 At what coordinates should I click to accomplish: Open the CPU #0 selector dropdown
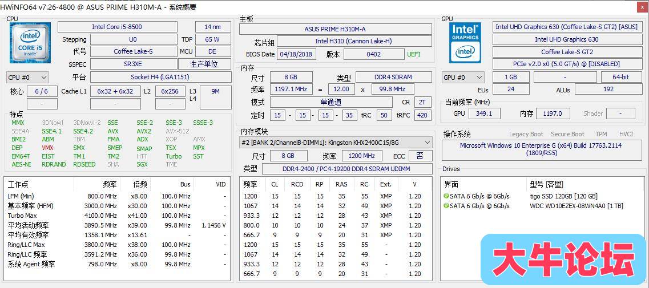(28, 78)
